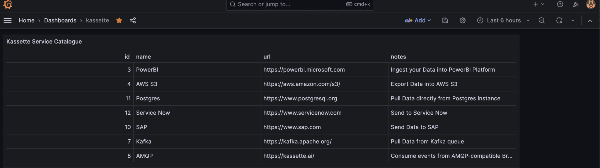Sort table by id column header
The image size is (600, 168).
click(127, 57)
